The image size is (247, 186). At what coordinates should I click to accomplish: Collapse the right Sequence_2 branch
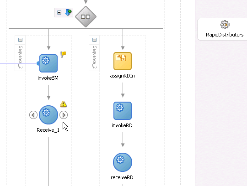pos(95,40)
